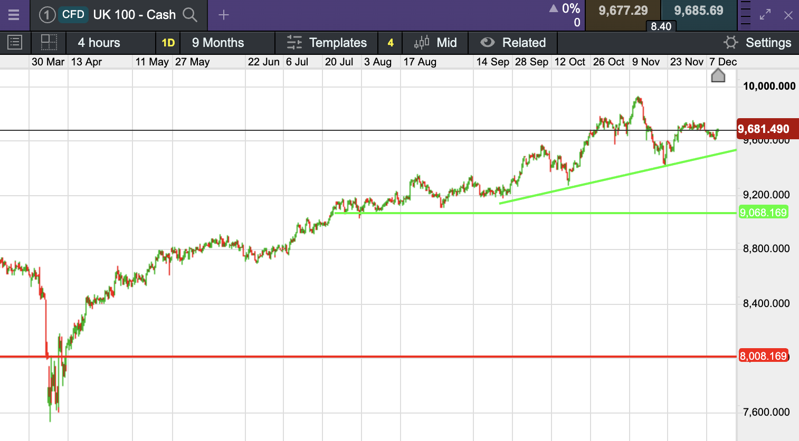
Task: Open instrument search with the magnifier icon
Action: (x=190, y=15)
